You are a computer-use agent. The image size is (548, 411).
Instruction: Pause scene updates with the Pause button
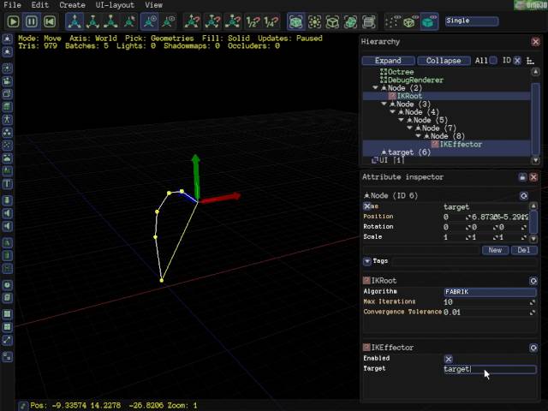pos(32,21)
